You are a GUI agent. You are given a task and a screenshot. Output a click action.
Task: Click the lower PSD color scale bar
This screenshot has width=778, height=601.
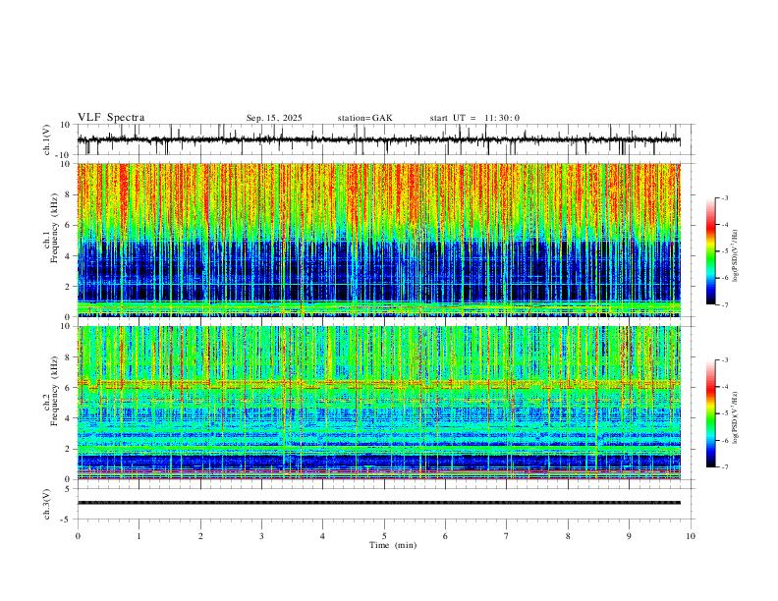(x=710, y=413)
